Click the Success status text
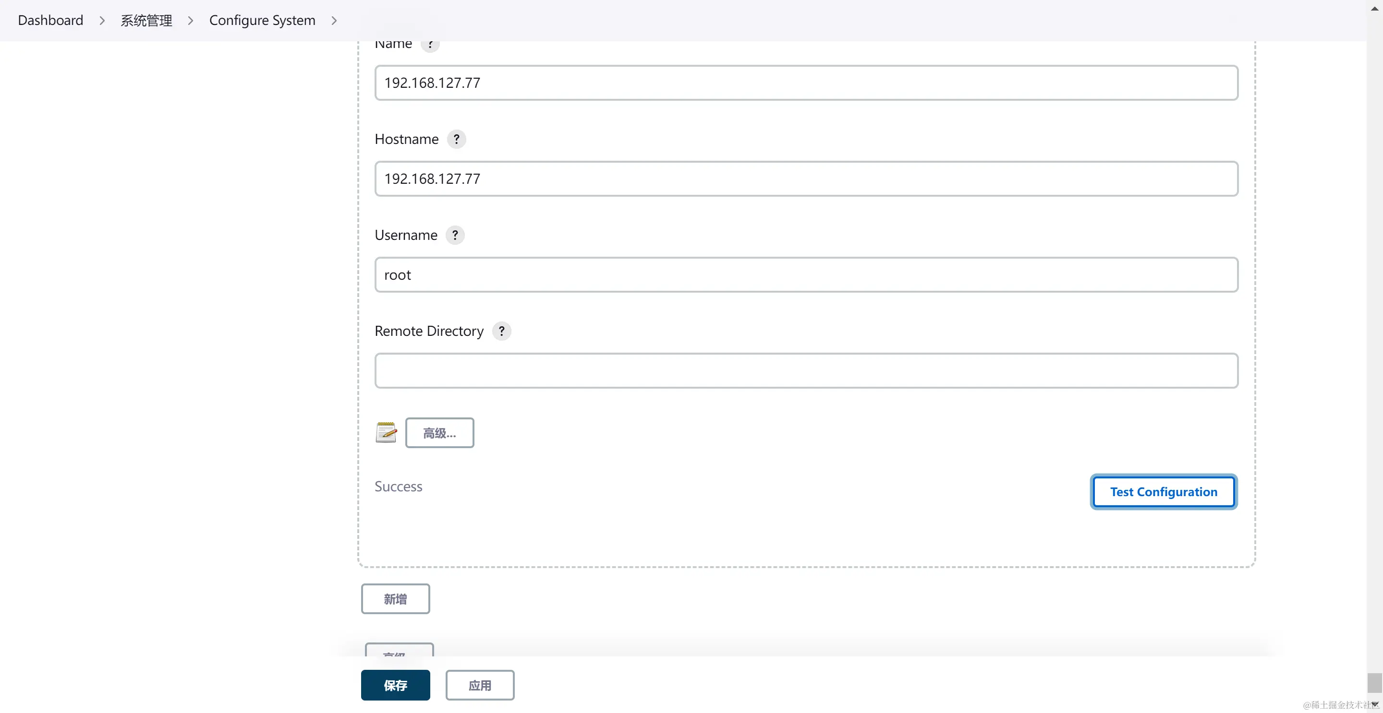The height and width of the screenshot is (713, 1383). click(x=399, y=487)
